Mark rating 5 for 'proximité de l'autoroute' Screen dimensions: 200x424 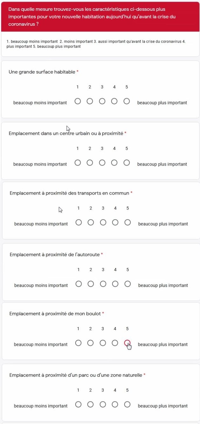click(x=128, y=284)
